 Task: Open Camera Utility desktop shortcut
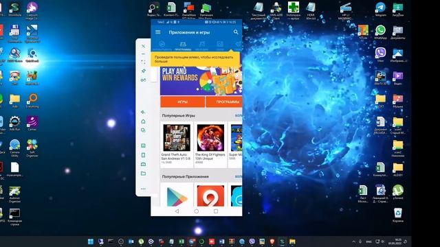14,148
